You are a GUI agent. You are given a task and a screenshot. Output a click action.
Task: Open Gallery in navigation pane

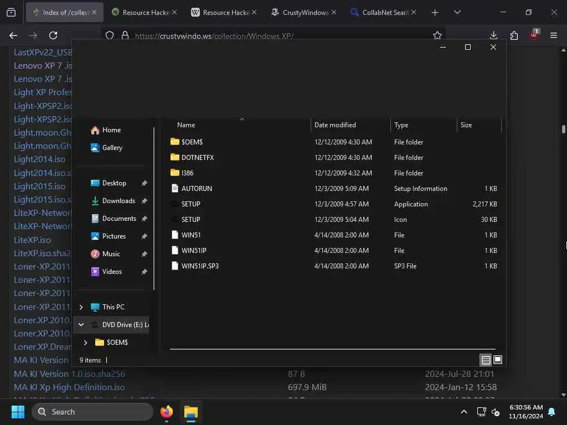(107, 148)
